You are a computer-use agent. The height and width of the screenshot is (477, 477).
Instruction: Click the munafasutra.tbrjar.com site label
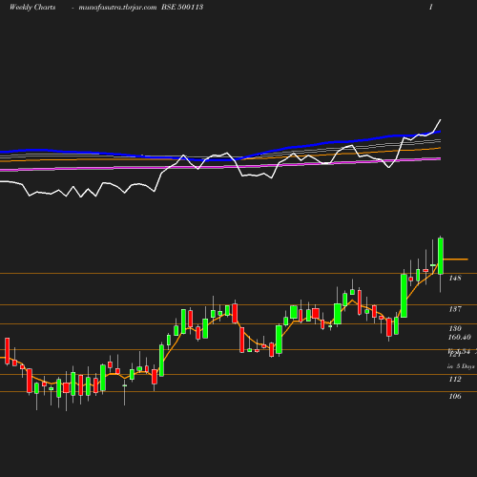coord(117,8)
